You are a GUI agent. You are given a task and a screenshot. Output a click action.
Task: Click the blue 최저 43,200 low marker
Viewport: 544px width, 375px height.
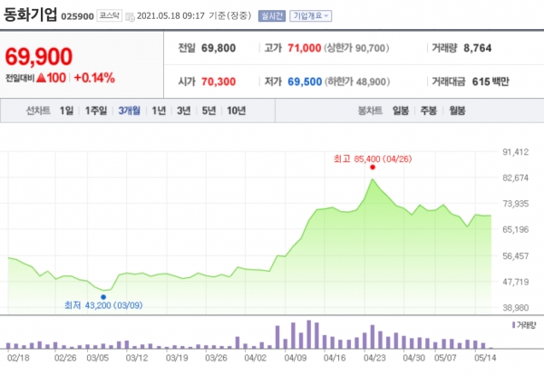click(x=103, y=297)
